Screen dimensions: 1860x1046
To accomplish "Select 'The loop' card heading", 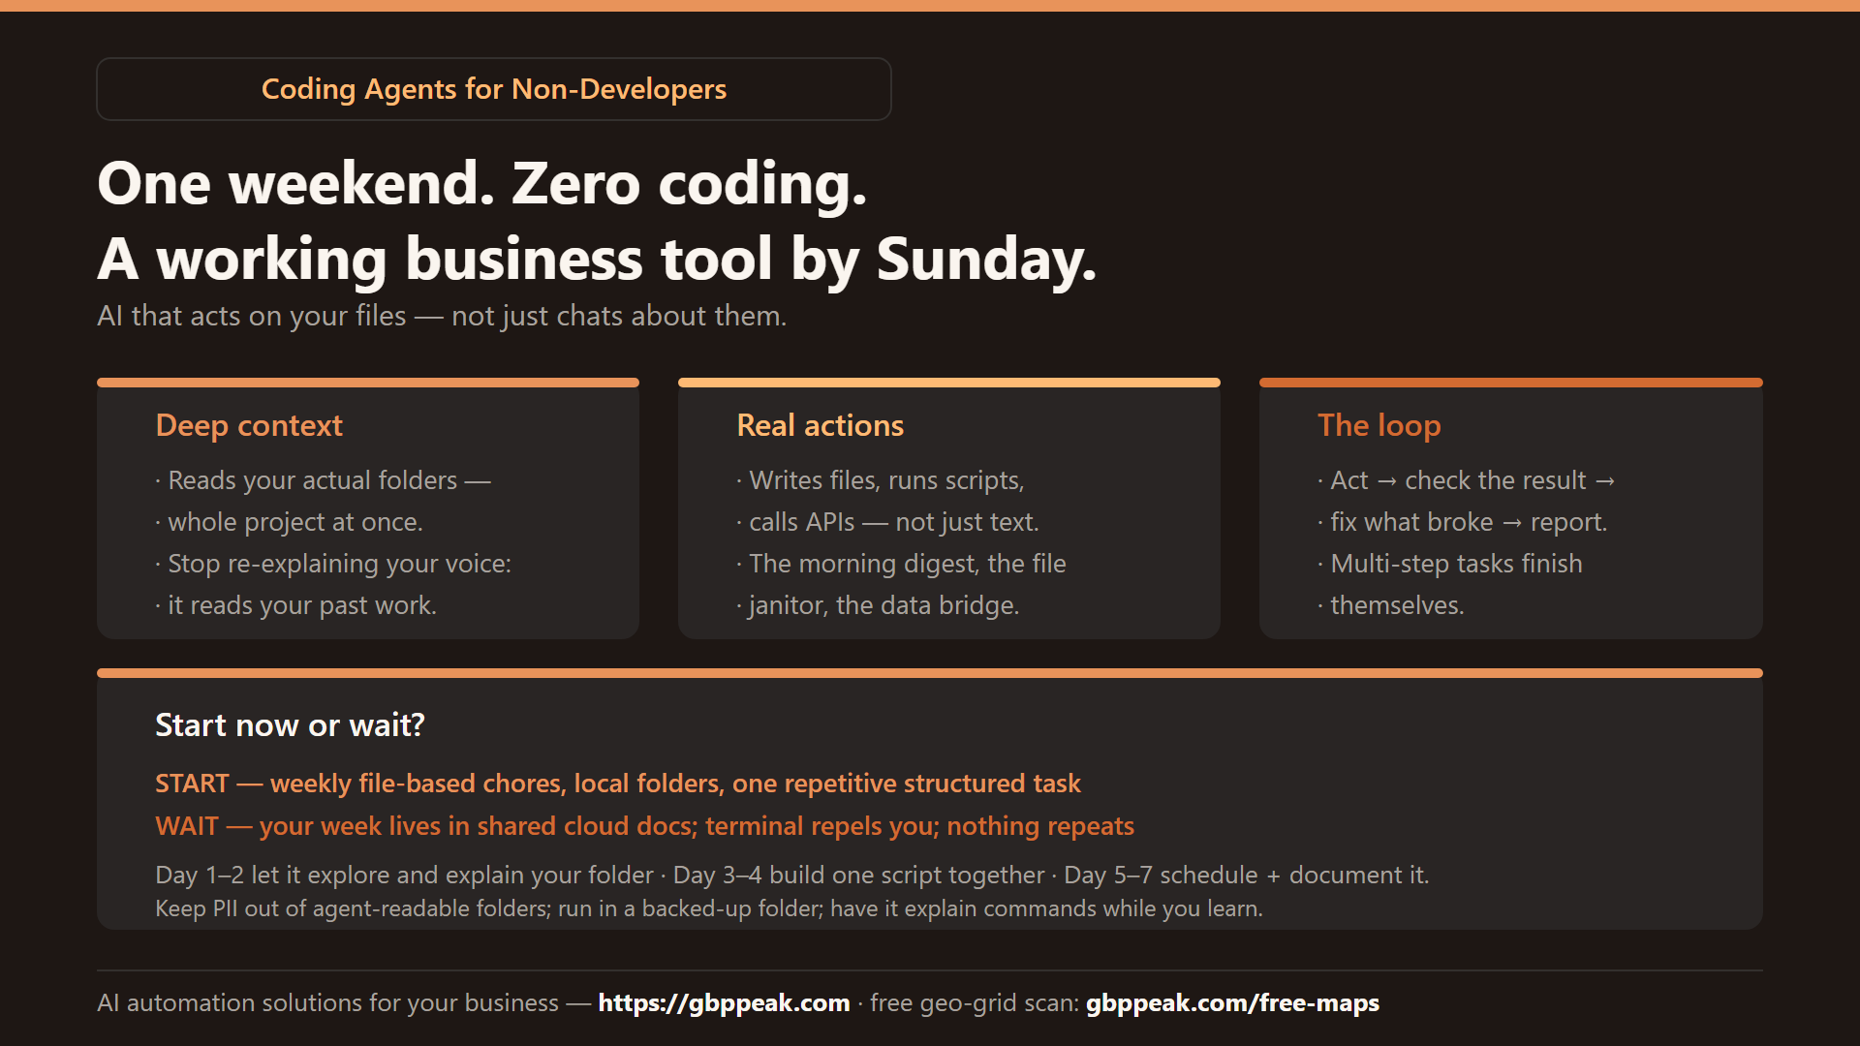I will [1379, 425].
